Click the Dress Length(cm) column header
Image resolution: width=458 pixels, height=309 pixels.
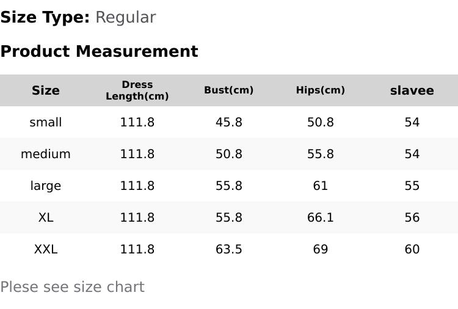pos(137,90)
